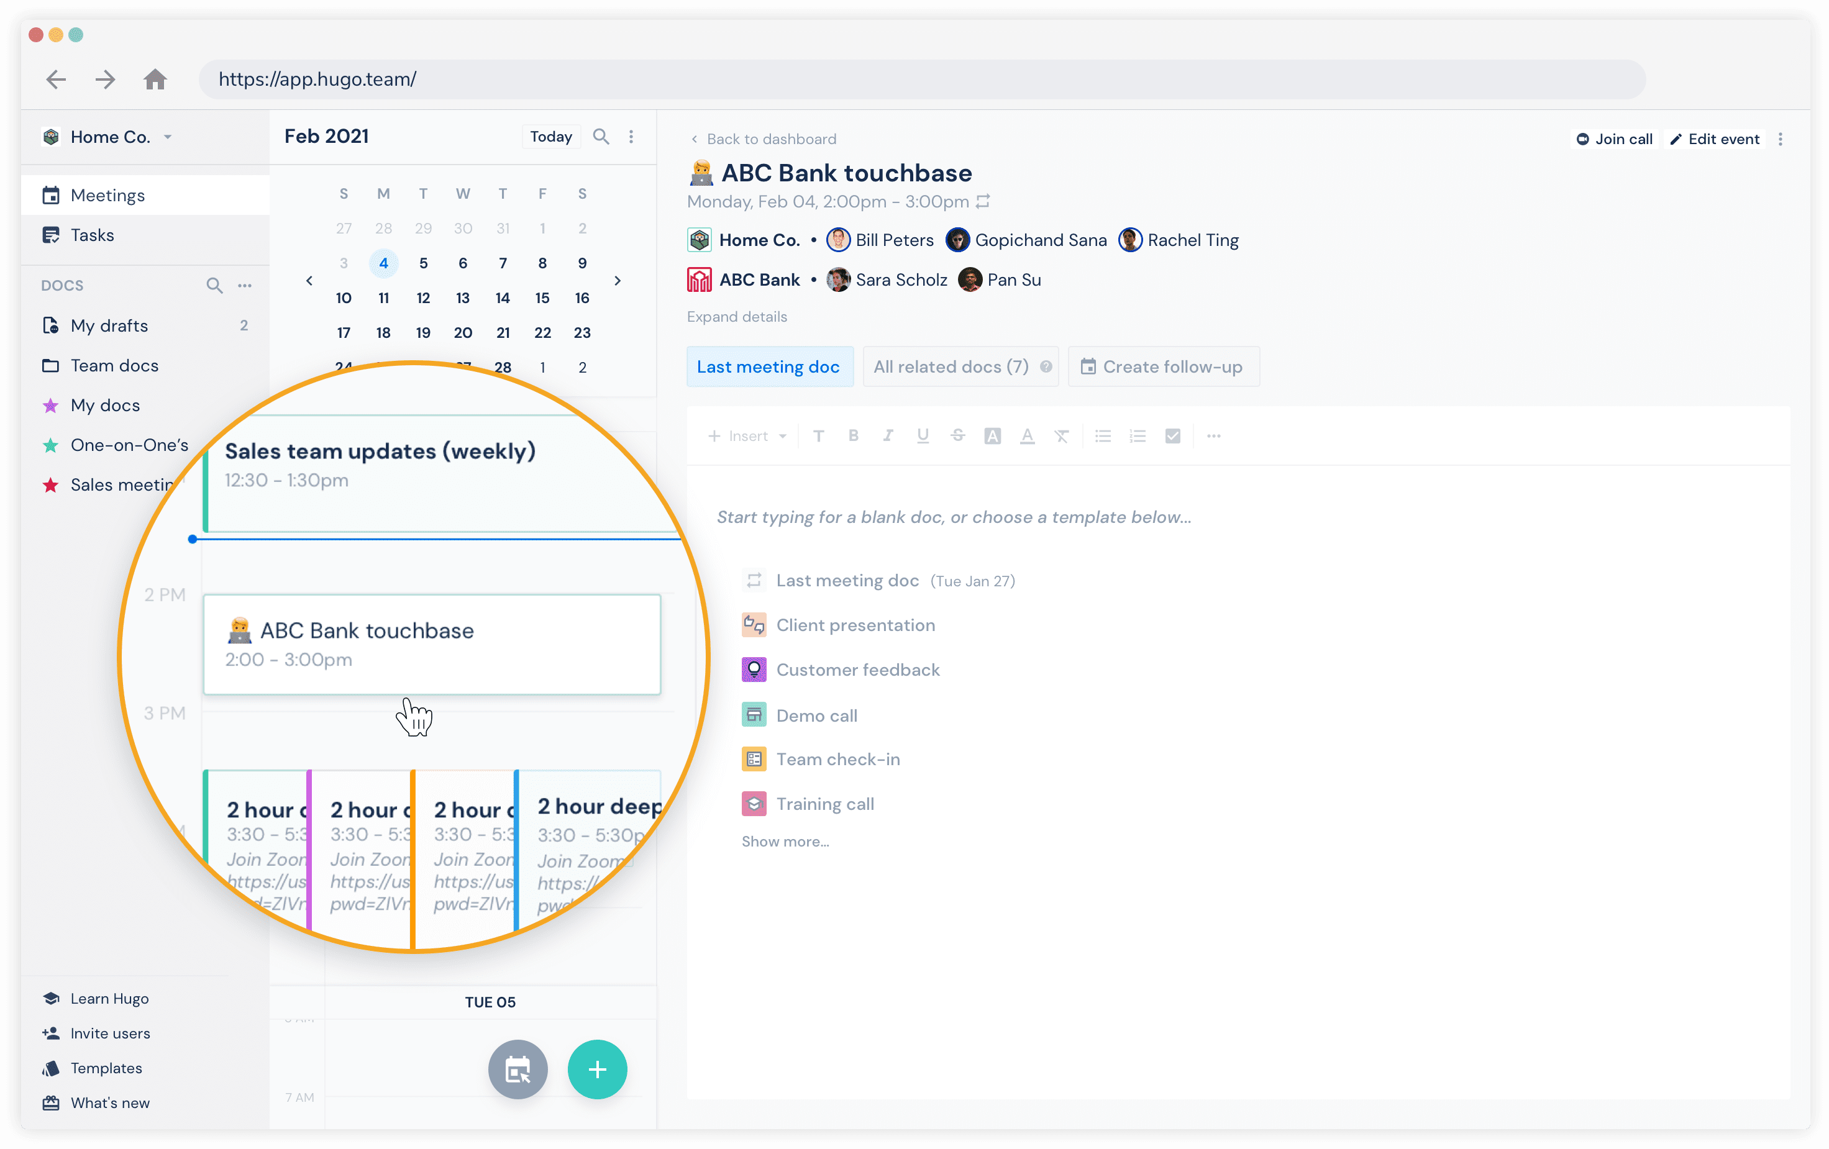
Task: Click the recurring event icon
Action: (x=983, y=201)
